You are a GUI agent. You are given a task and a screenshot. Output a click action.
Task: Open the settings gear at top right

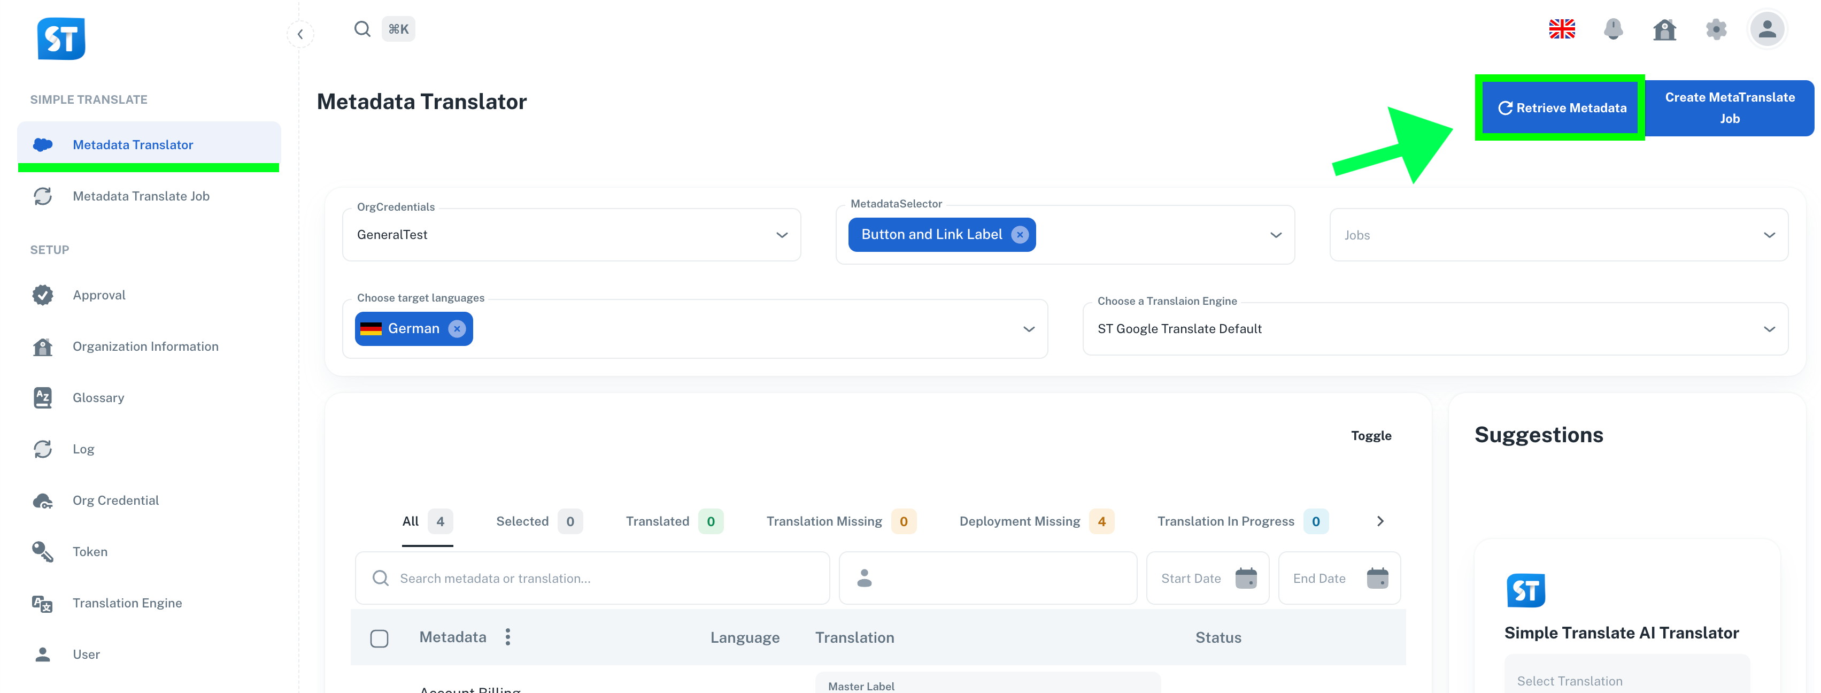click(x=1716, y=29)
